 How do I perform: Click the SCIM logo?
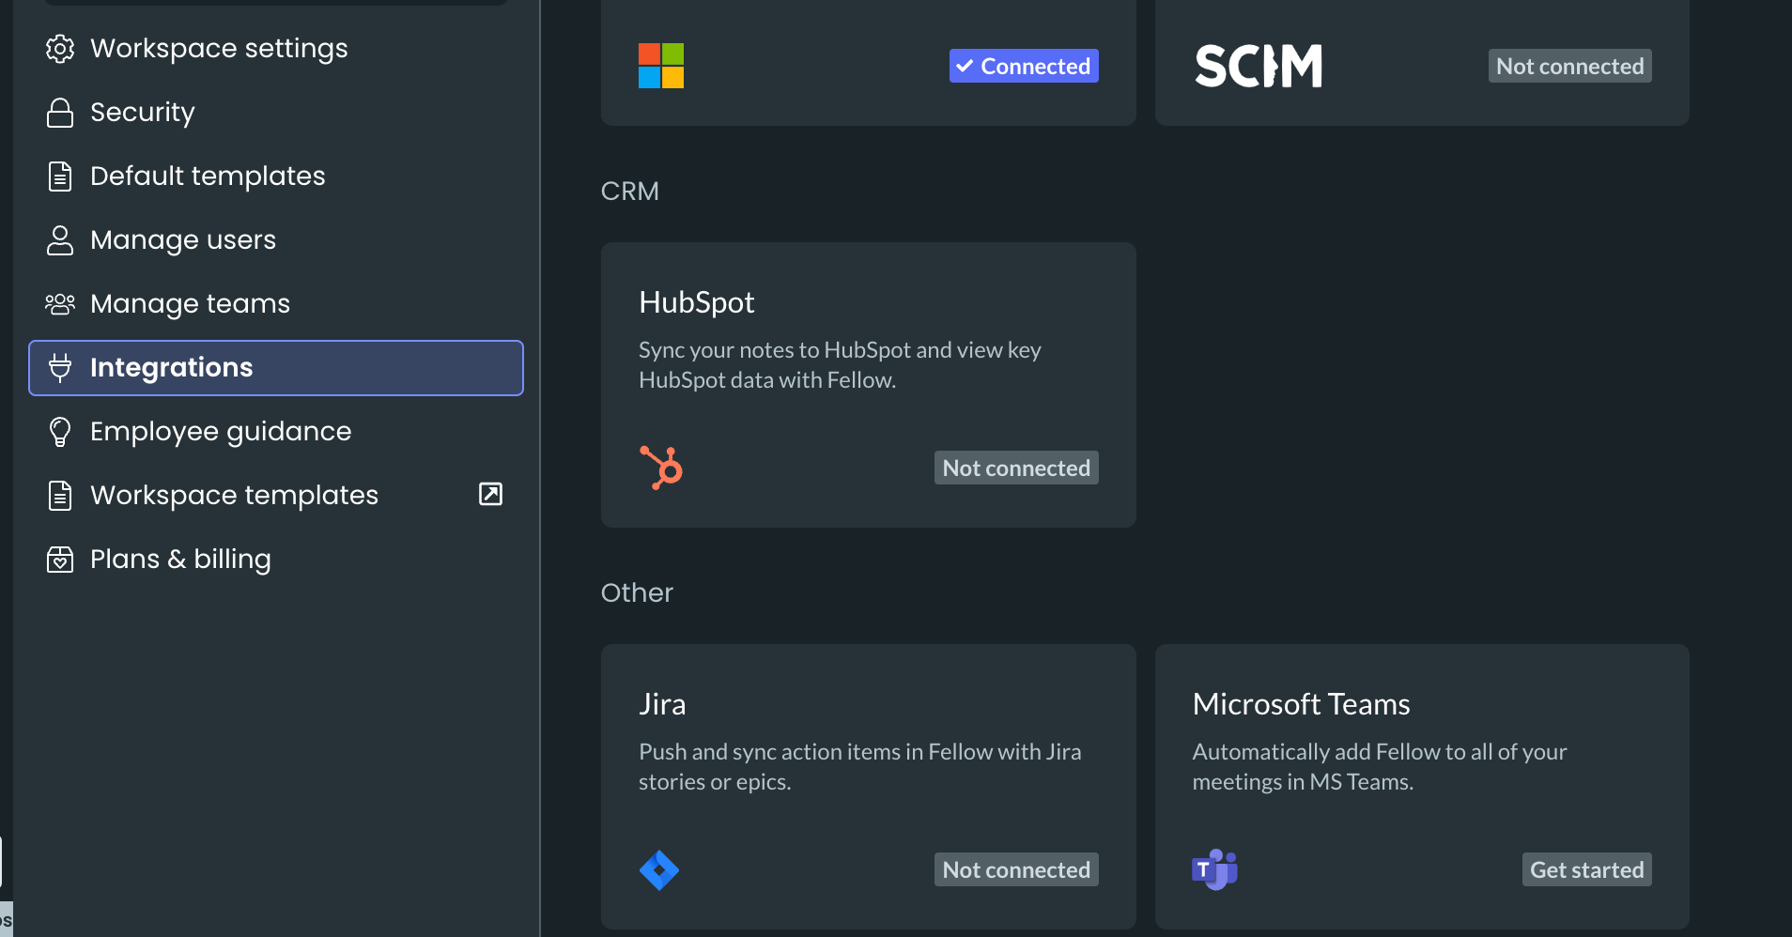point(1259,66)
